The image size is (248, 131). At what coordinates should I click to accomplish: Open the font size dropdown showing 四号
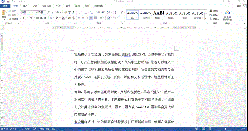tap(45, 12)
